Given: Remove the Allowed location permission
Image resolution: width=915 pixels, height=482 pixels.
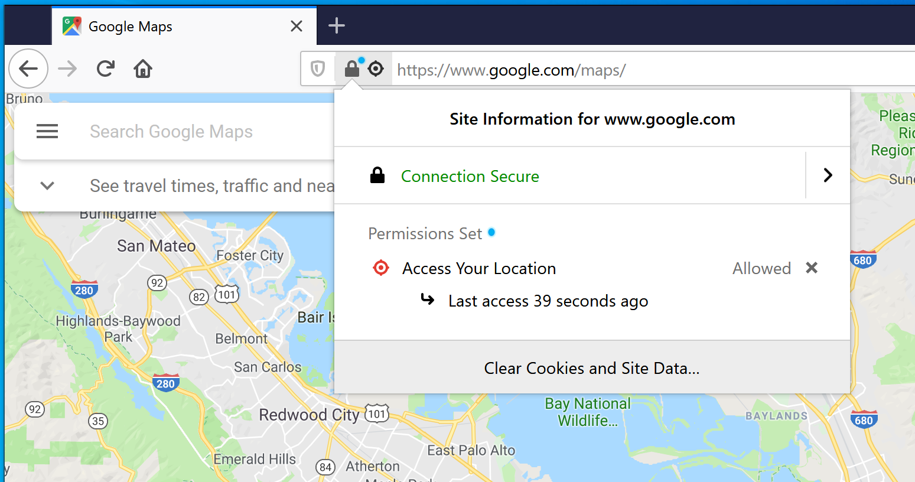Looking at the screenshot, I should (812, 268).
